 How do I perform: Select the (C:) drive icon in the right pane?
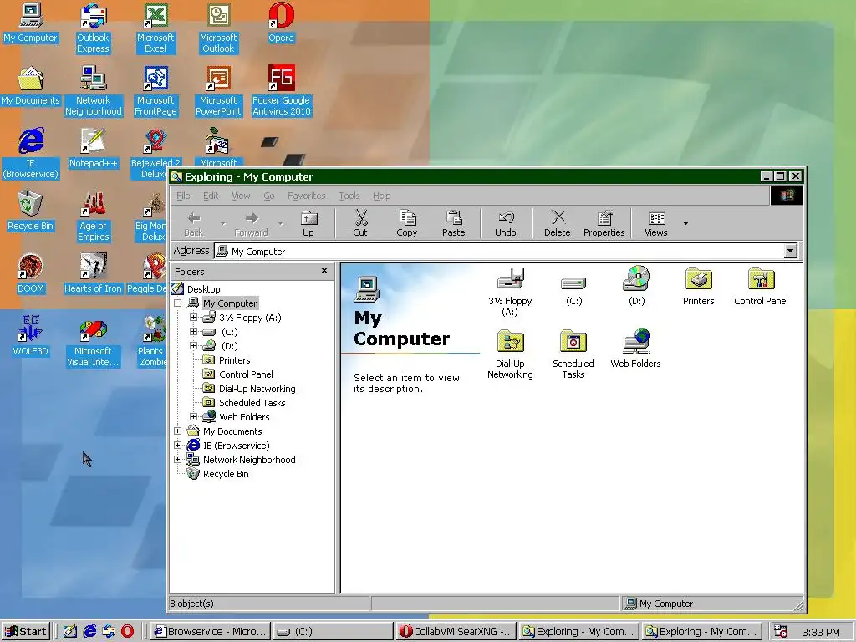(573, 283)
